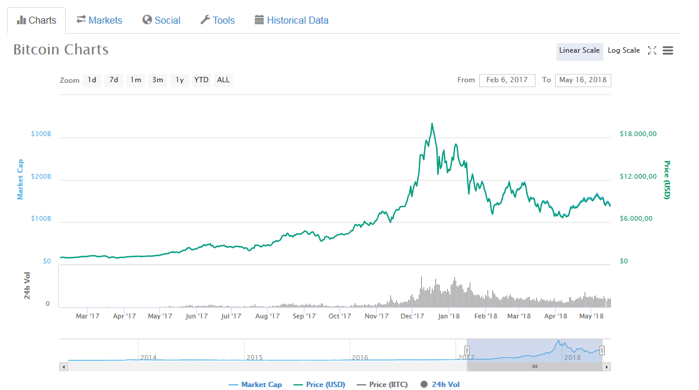Image resolution: width=699 pixels, height=390 pixels.
Task: Click the $100B market cap axis label
Action: (x=41, y=218)
